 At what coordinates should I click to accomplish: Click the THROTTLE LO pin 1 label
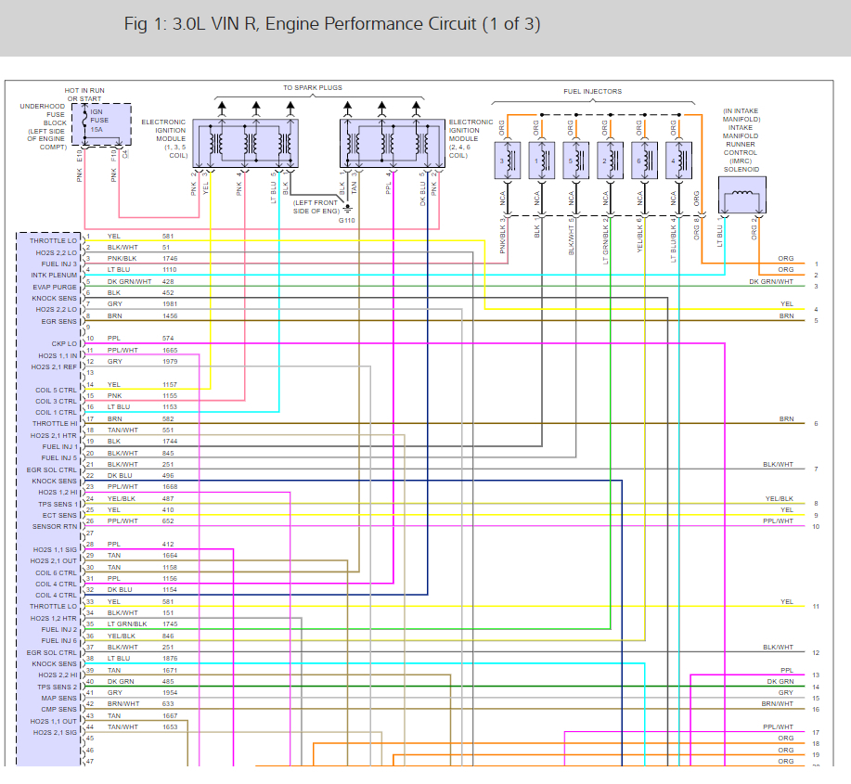53,240
